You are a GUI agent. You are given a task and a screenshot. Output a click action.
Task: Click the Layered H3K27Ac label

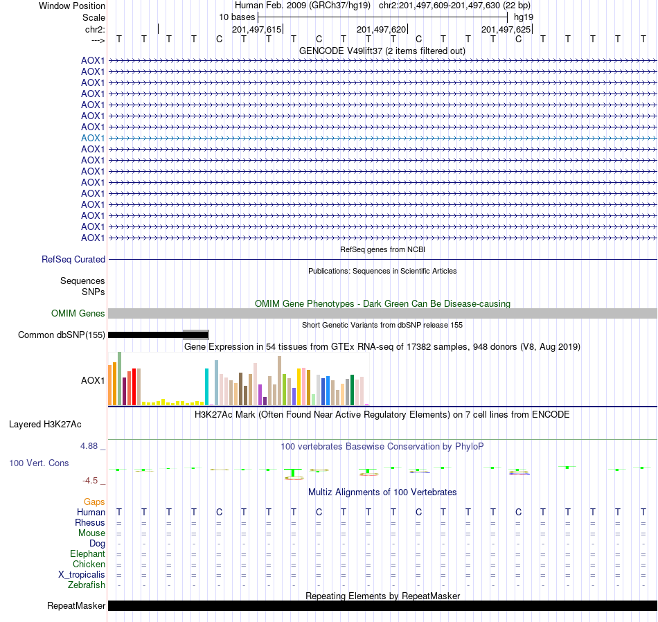pos(45,425)
